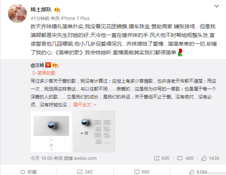Repost this post showing 342 reposts
226x175 pixels.
(x=85, y=172)
